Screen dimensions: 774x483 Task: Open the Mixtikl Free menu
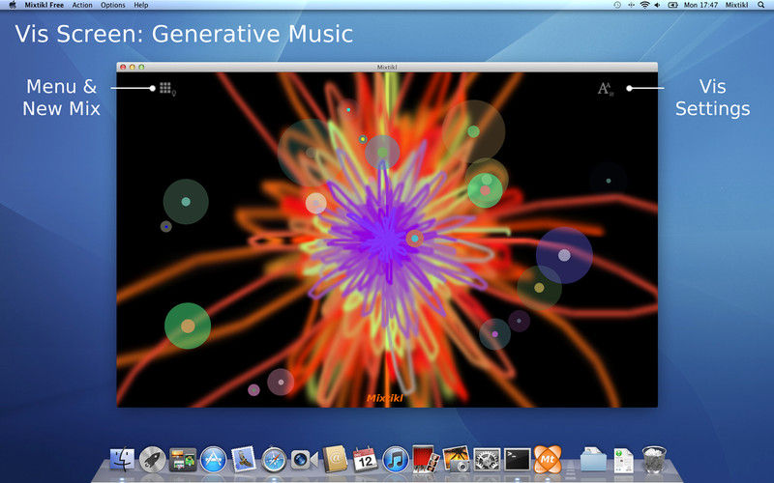[44, 5]
